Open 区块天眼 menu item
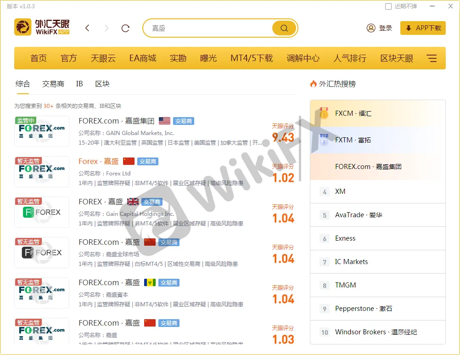 [397, 58]
